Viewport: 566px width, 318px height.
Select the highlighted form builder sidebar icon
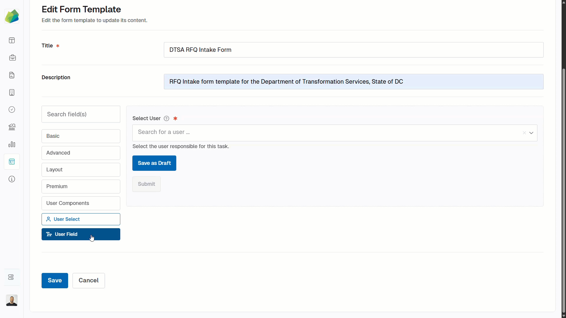click(12, 161)
